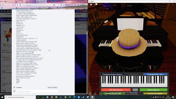Open the tracking protection shield icon
The height and width of the screenshot is (99, 176).
(18, 5)
